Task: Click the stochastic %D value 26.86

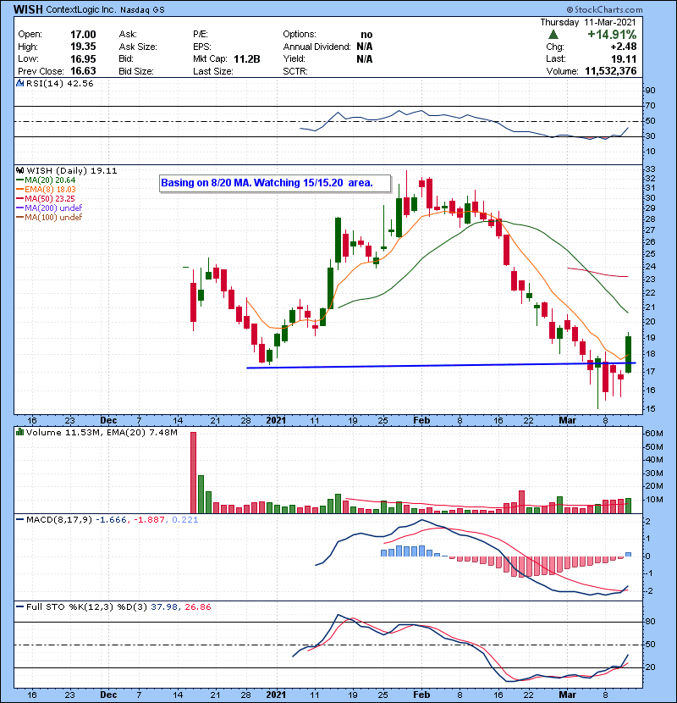Action: pos(197,607)
